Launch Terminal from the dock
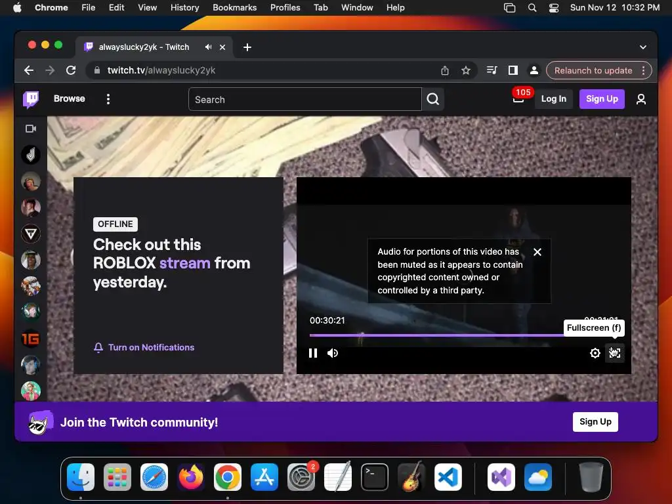 click(x=375, y=477)
